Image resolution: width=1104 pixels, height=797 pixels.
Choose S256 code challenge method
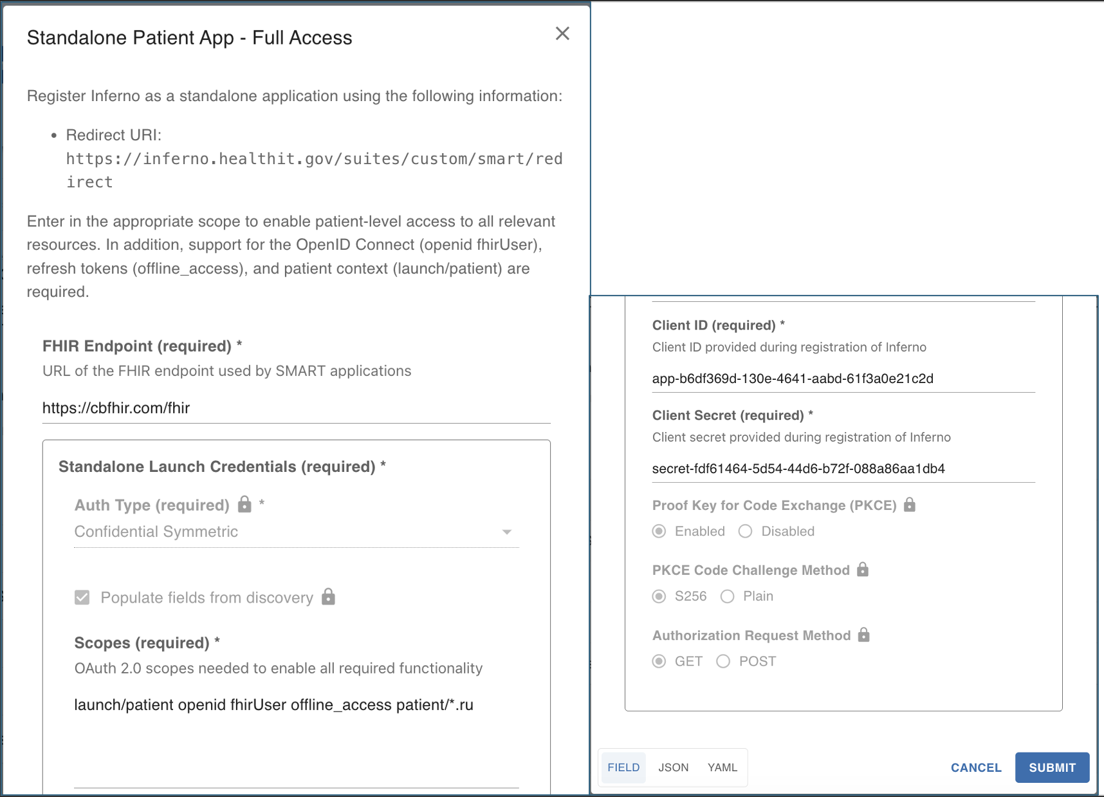click(x=659, y=596)
